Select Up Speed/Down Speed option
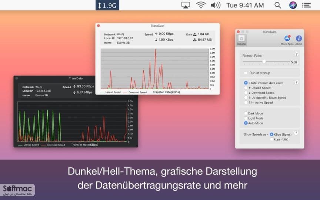This screenshot has height=200, width=320. (x=246, y=97)
